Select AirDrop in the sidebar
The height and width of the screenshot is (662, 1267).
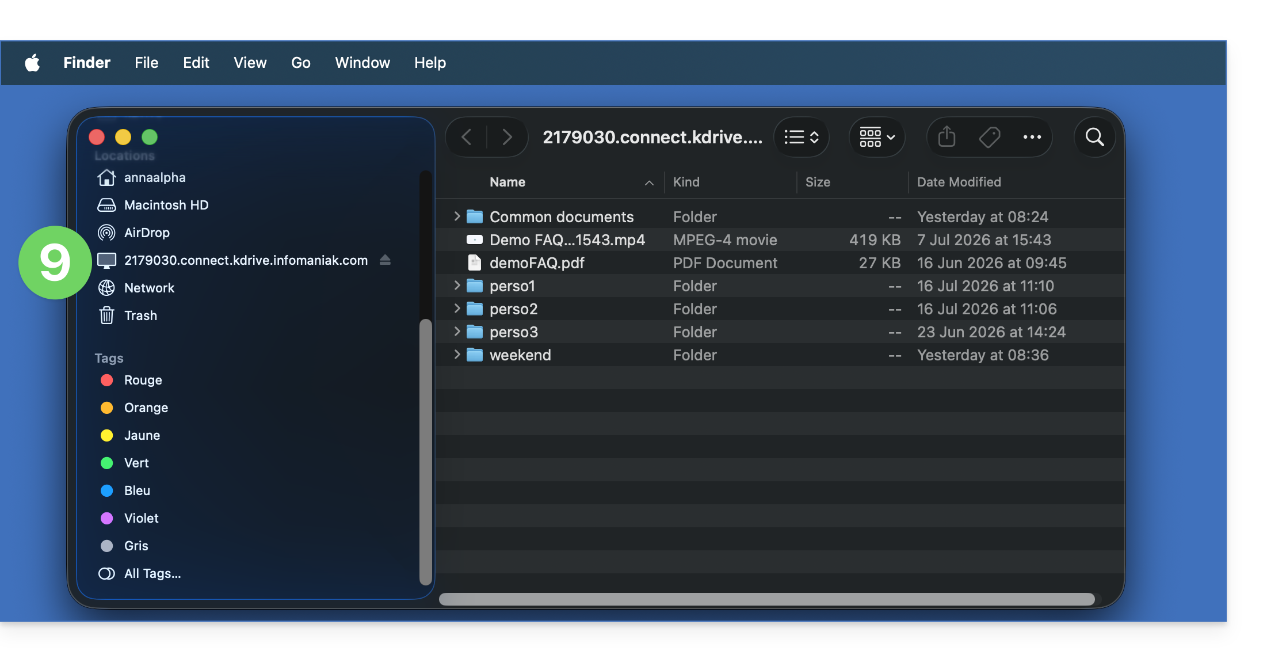tap(147, 233)
